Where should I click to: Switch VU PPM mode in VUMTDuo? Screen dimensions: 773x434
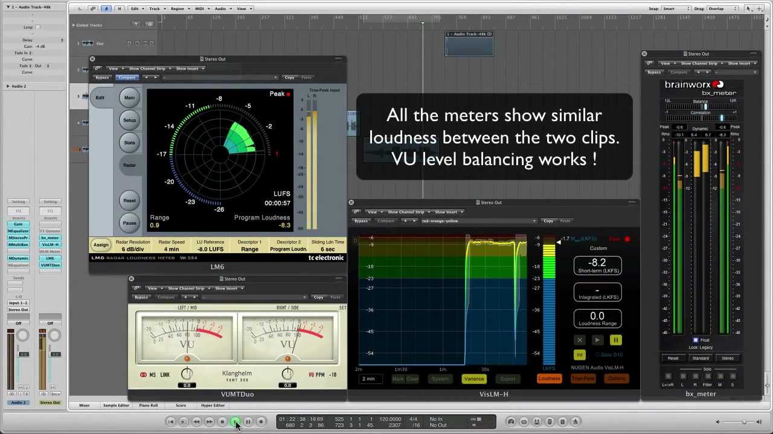[316, 375]
